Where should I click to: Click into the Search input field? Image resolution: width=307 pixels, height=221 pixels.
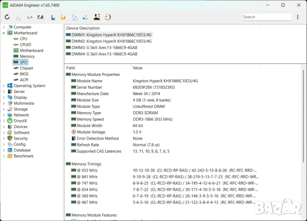[x=266, y=17]
